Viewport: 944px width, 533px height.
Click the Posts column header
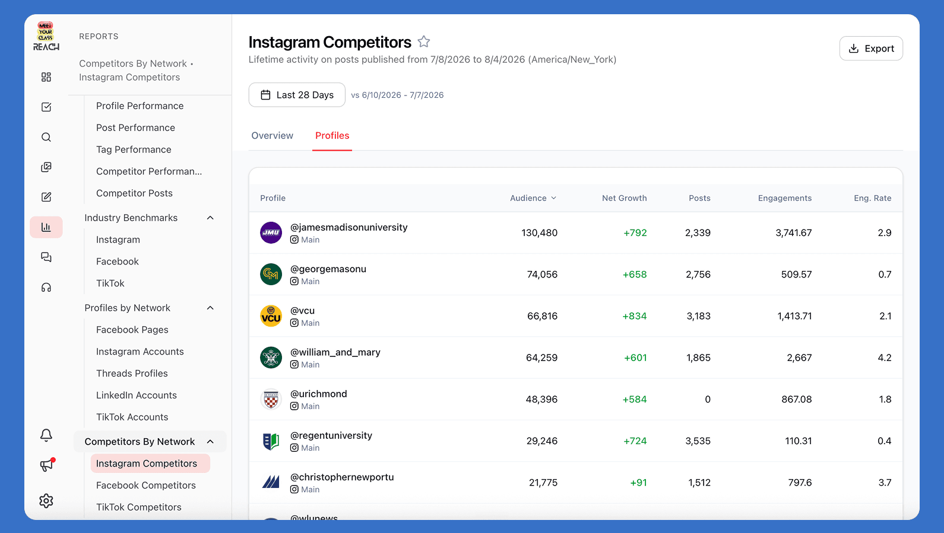[700, 198]
